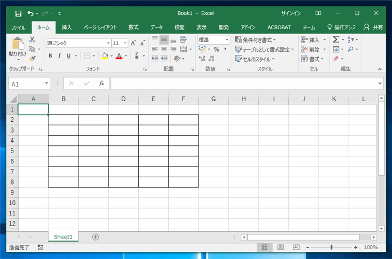Viewport: 392px width, 259px height.
Task: Toggle align text left
Action: click(155, 49)
